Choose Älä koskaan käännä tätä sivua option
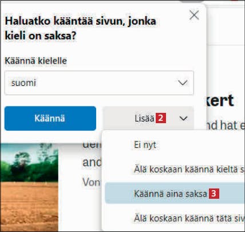The width and height of the screenshot is (245, 232). click(x=189, y=218)
